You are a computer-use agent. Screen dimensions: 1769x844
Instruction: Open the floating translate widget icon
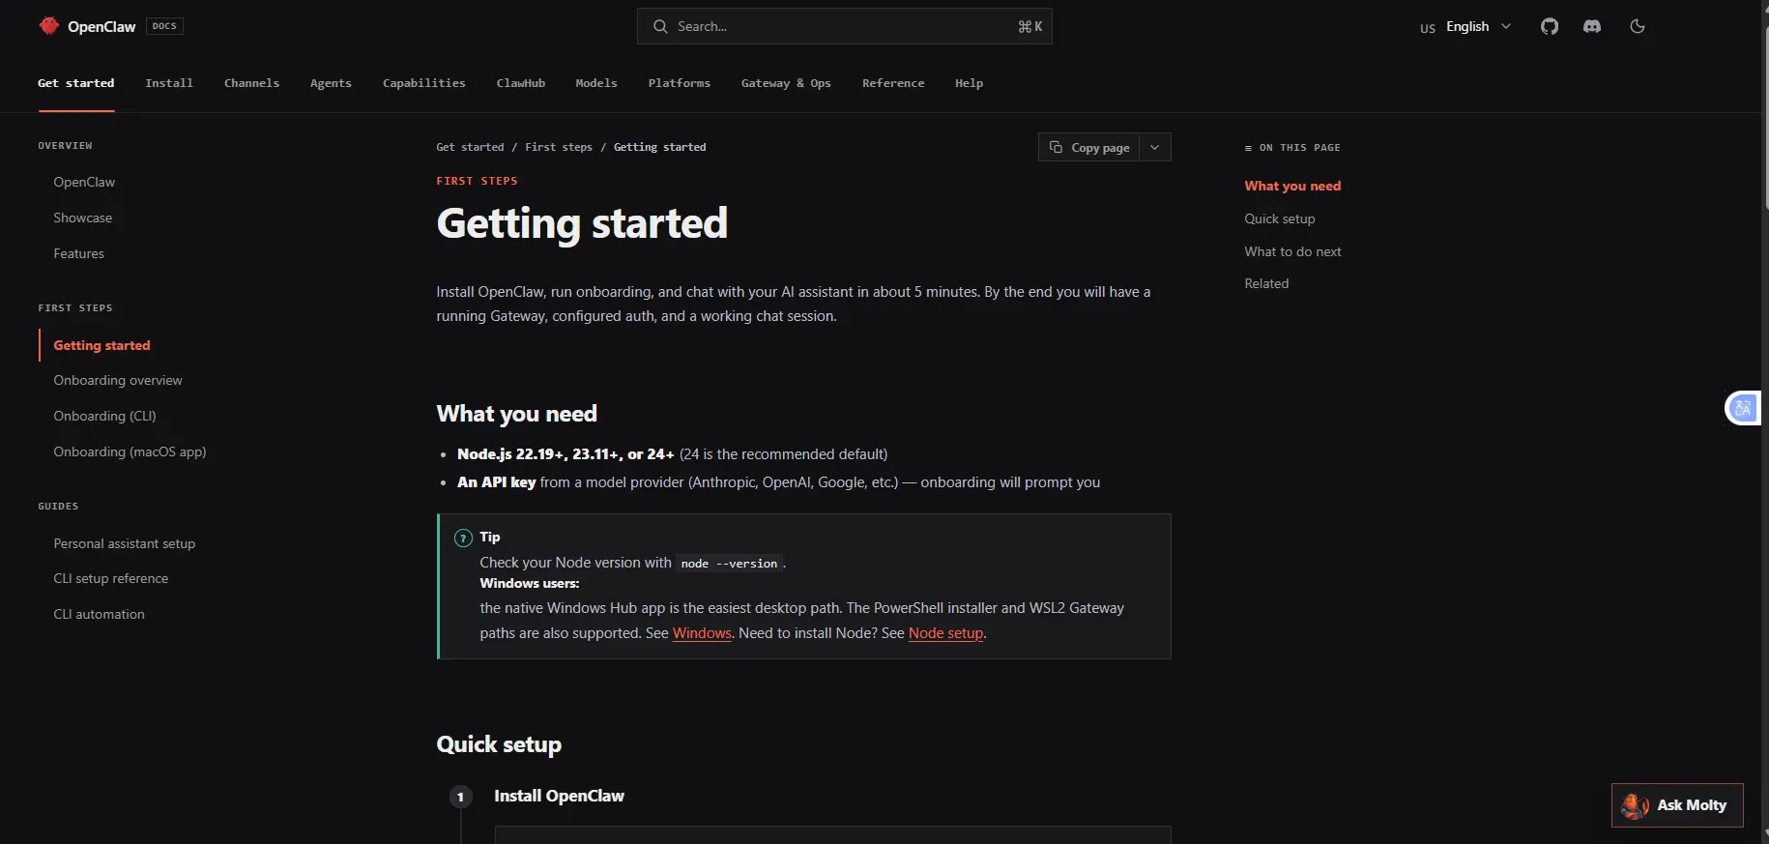1743,408
